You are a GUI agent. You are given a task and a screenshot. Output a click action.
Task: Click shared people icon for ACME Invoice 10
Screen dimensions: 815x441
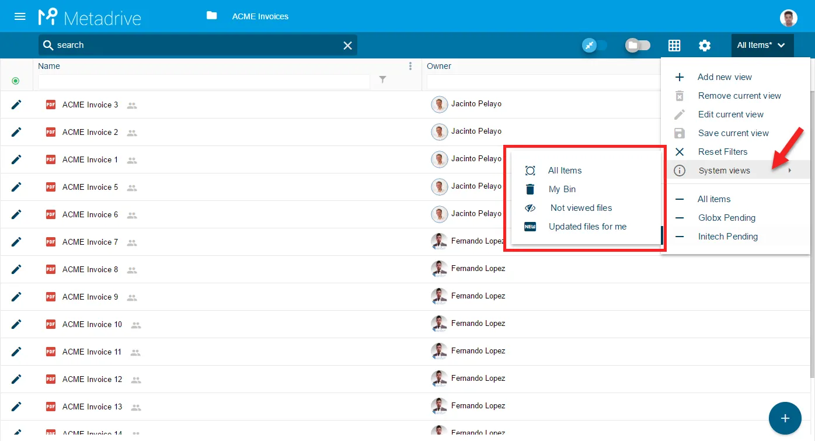136,325
